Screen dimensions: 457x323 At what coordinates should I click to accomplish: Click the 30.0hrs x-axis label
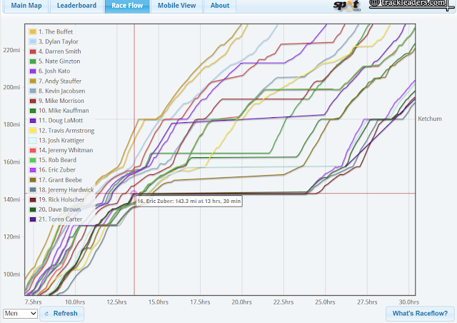[x=409, y=302]
